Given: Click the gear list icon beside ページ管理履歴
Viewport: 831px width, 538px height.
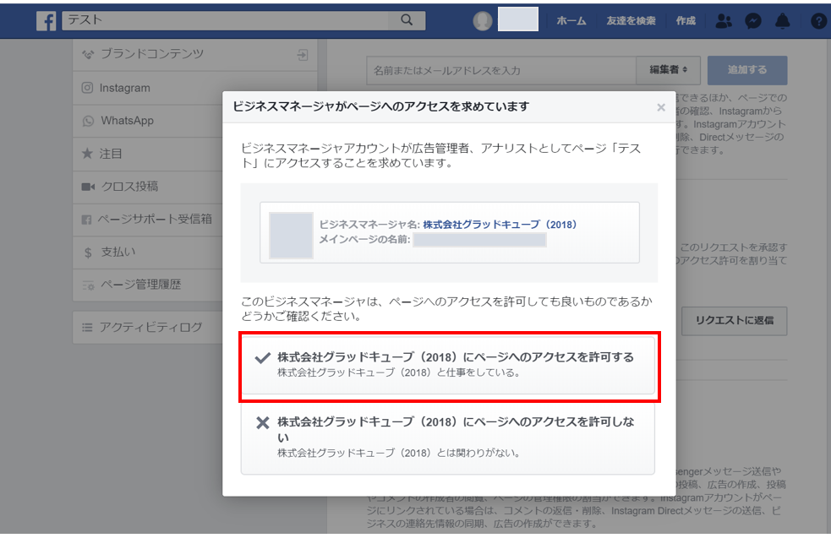Looking at the screenshot, I should coord(88,285).
